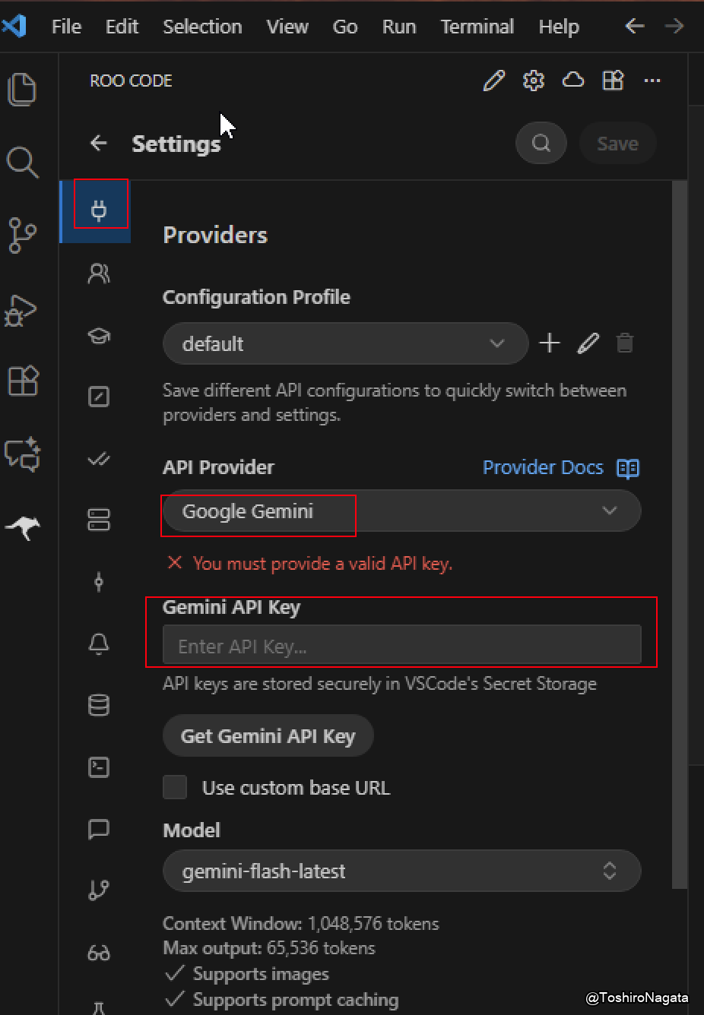Open the Terminal menu
The width and height of the screenshot is (704, 1015).
click(477, 27)
